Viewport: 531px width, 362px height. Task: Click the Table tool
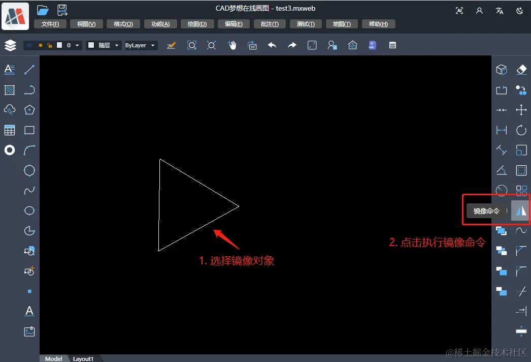coord(10,130)
